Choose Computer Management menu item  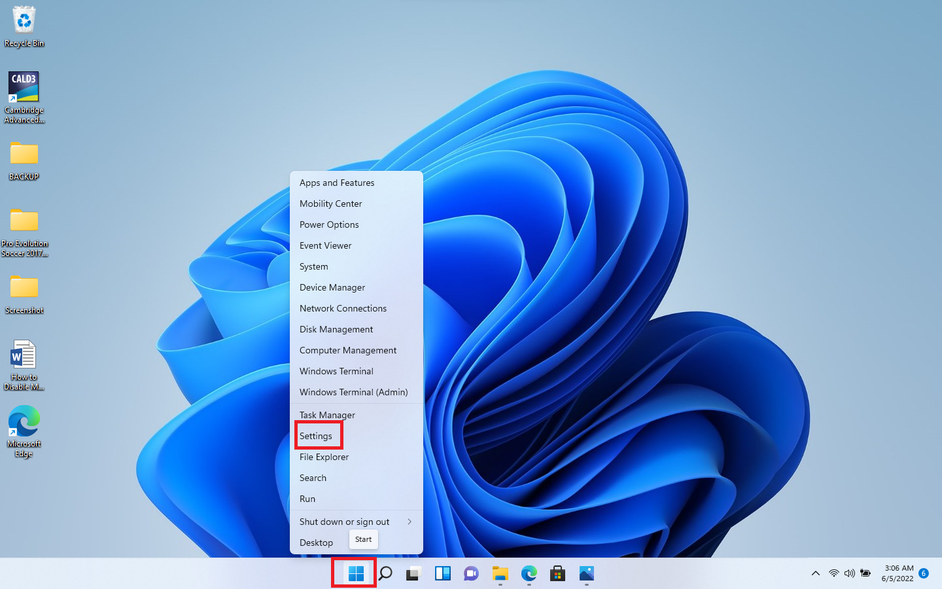pos(357,350)
